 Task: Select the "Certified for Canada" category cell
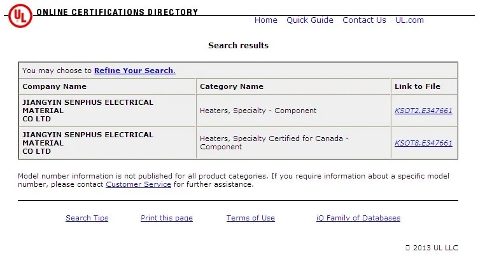tap(274, 143)
